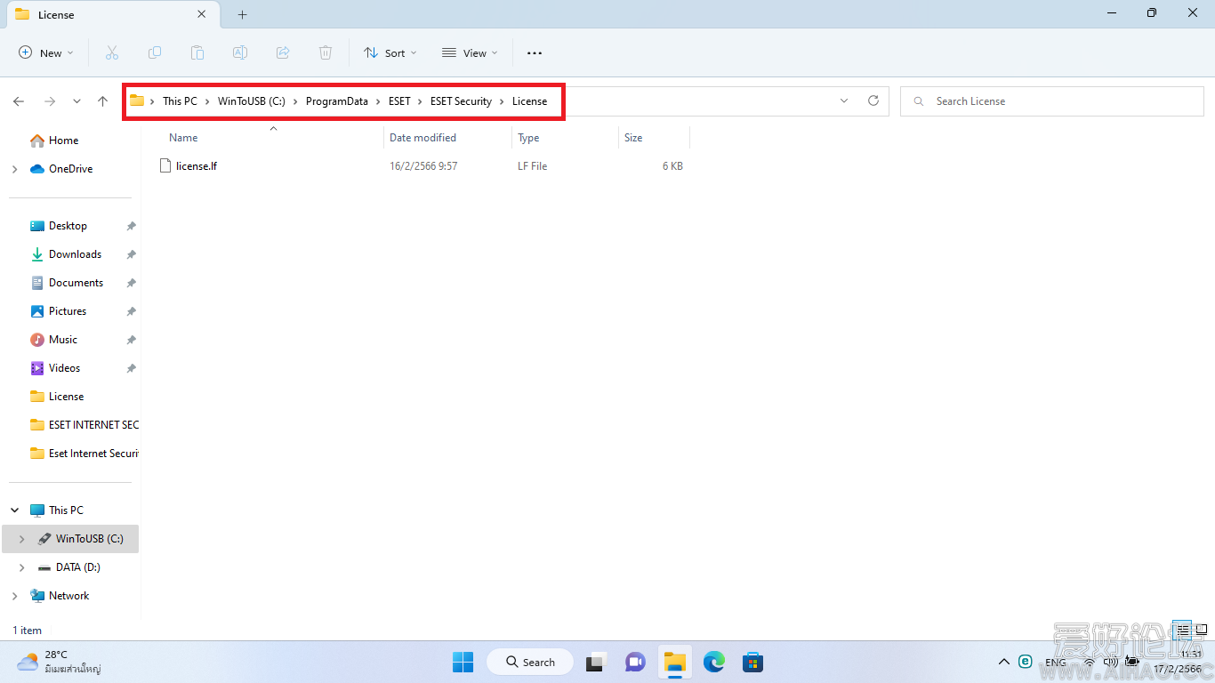Open a new tab with plus button
This screenshot has height=683, width=1215.
pyautogui.click(x=242, y=14)
